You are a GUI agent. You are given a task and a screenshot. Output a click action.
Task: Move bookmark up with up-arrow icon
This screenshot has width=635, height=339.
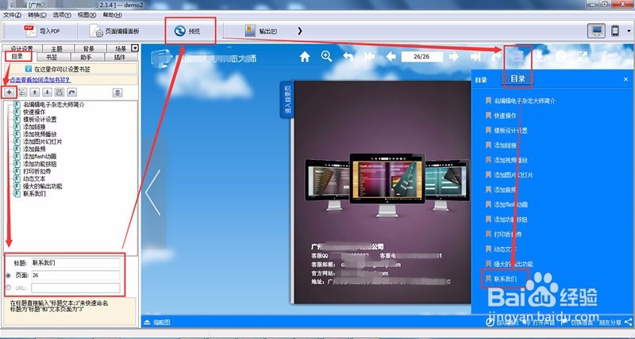[x=35, y=93]
